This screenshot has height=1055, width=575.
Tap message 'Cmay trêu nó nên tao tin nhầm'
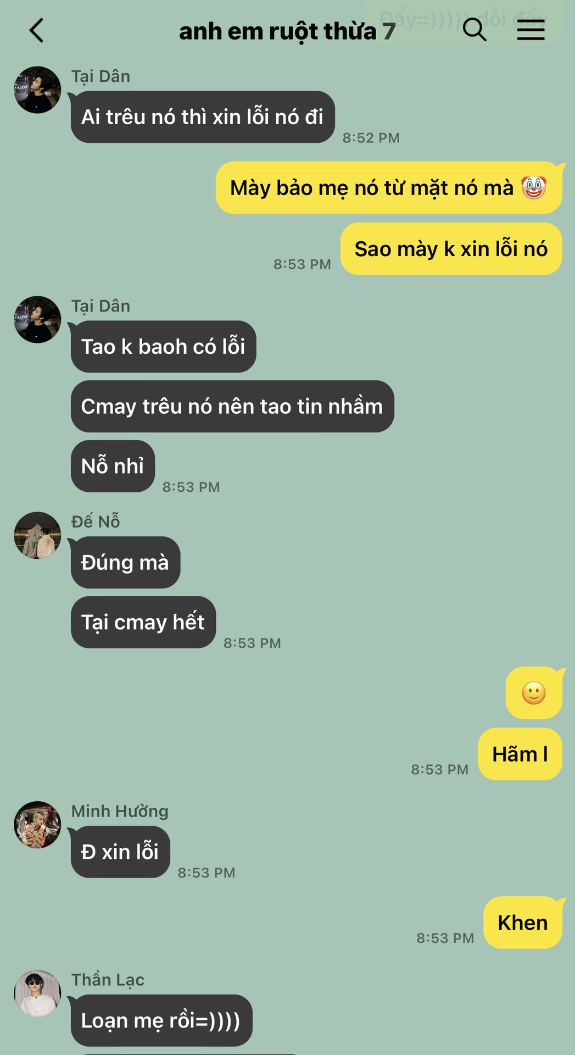pyautogui.click(x=232, y=407)
